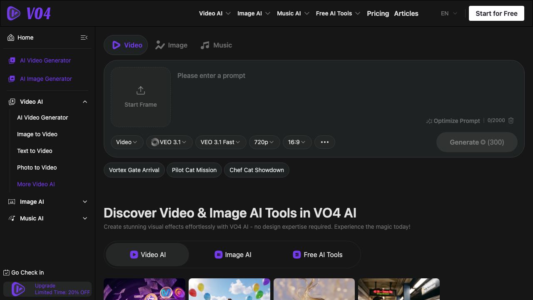The height and width of the screenshot is (300, 533).
Task: Click the Upgrade Limited Time 20% OFF banner
Action: [x=47, y=289]
